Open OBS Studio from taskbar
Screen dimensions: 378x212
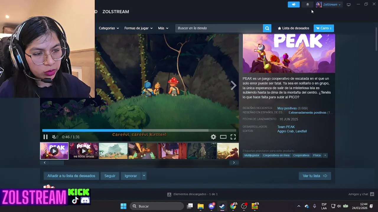[x=244, y=206]
